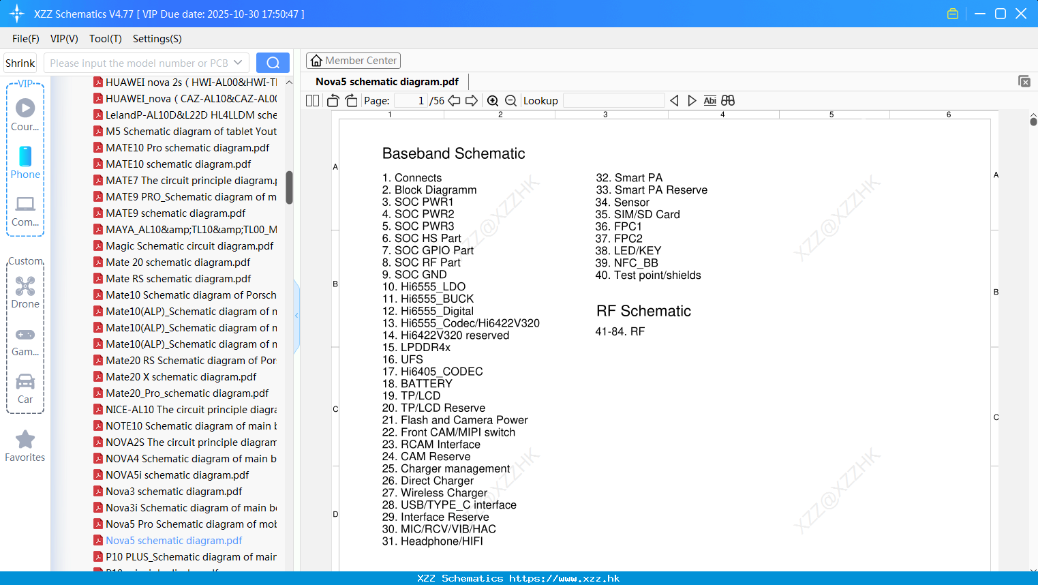Open the Member Center button
This screenshot has width=1038, height=585.
click(353, 61)
